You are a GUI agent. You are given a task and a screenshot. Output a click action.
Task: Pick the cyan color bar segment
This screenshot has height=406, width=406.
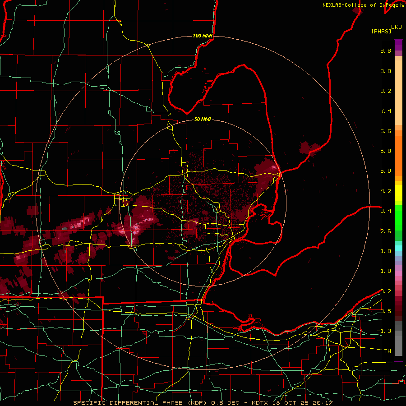coord(398,248)
